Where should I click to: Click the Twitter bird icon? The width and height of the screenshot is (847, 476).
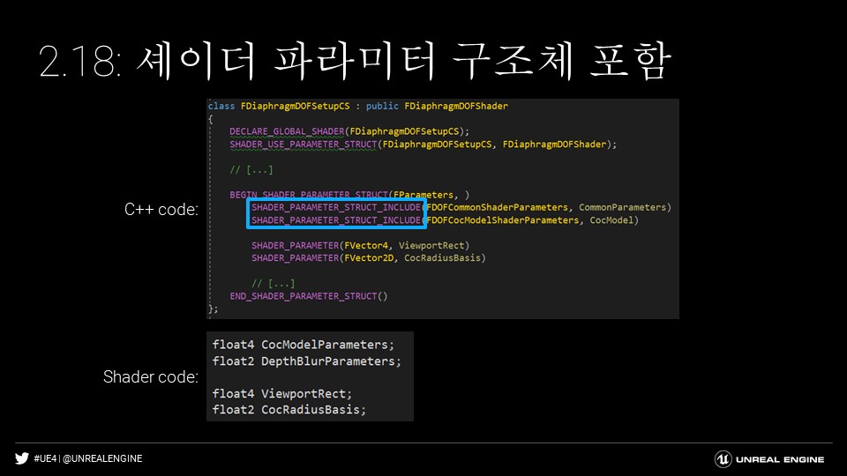(x=22, y=458)
